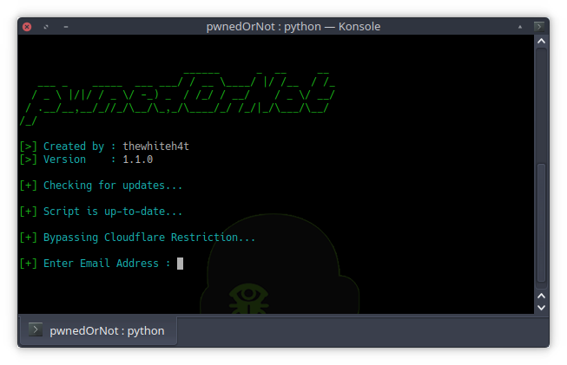Click the scrollbar handle in the terminal

point(541,223)
